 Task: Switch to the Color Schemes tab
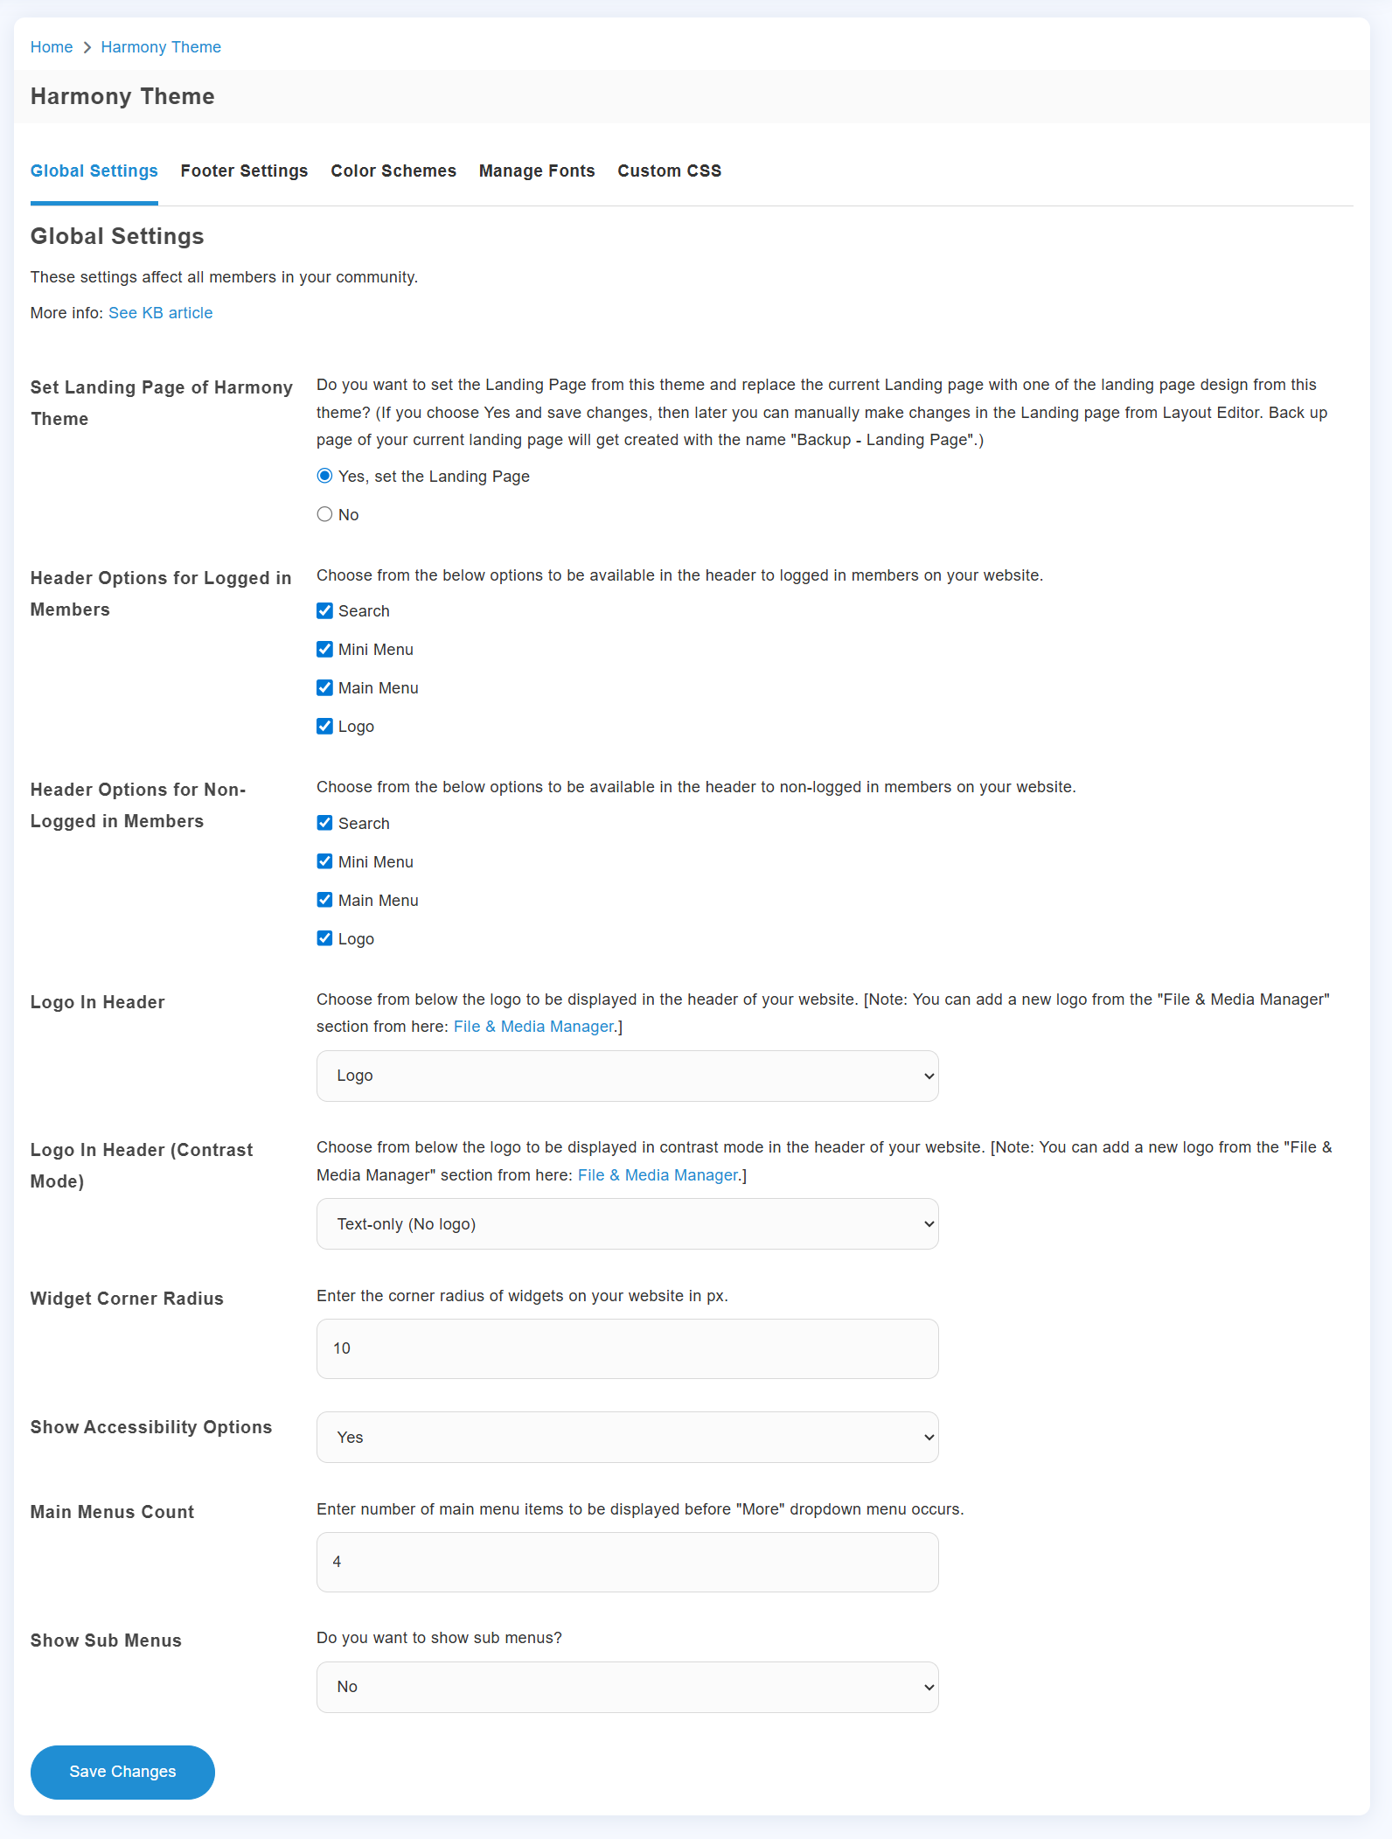(393, 171)
